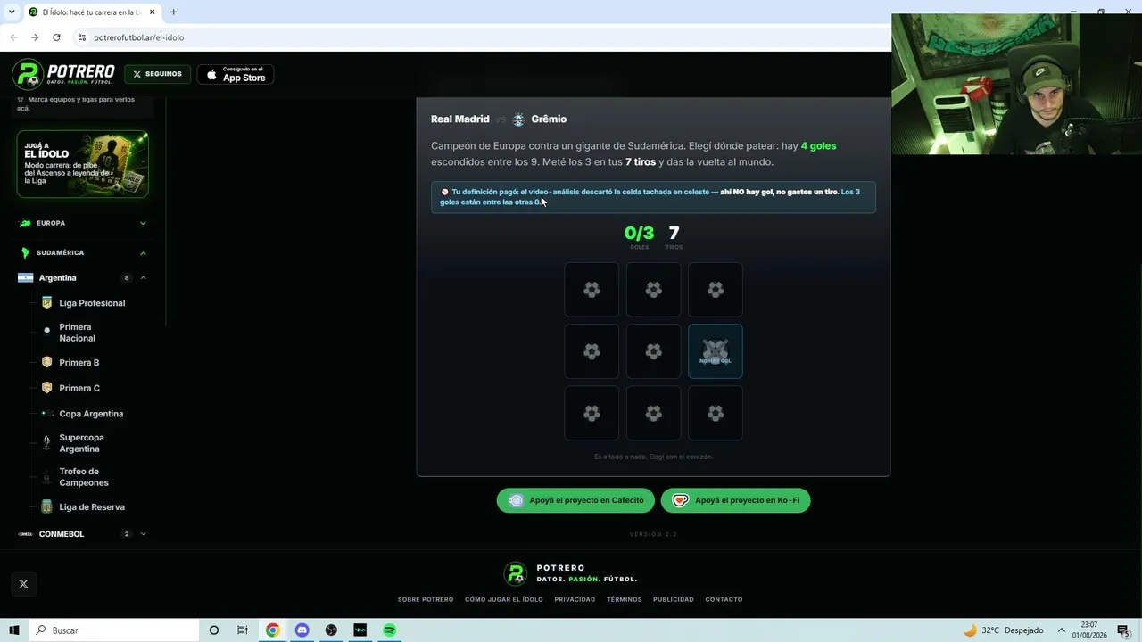Viewport: 1142px width, 642px height.
Task: Click Apoyá el proyecto en Ko-Fi
Action: tap(736, 500)
